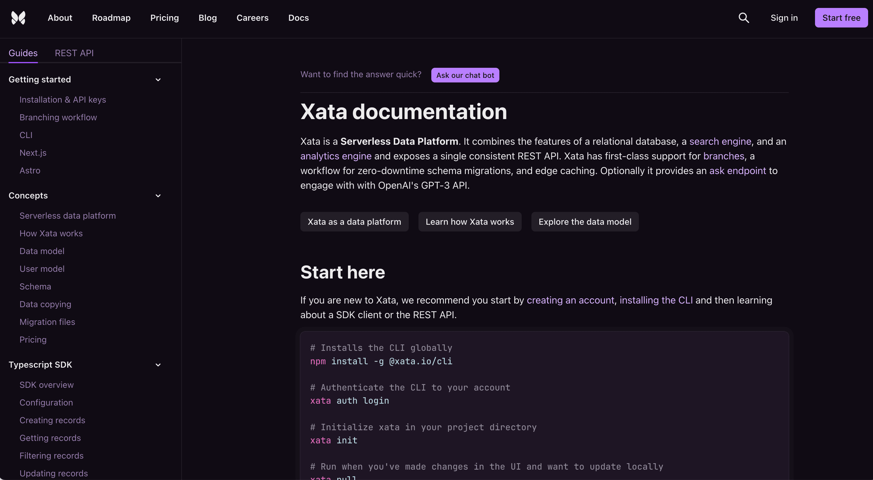Viewport: 873px width, 480px height.
Task: Follow the creating an account link
Action: pyautogui.click(x=571, y=300)
